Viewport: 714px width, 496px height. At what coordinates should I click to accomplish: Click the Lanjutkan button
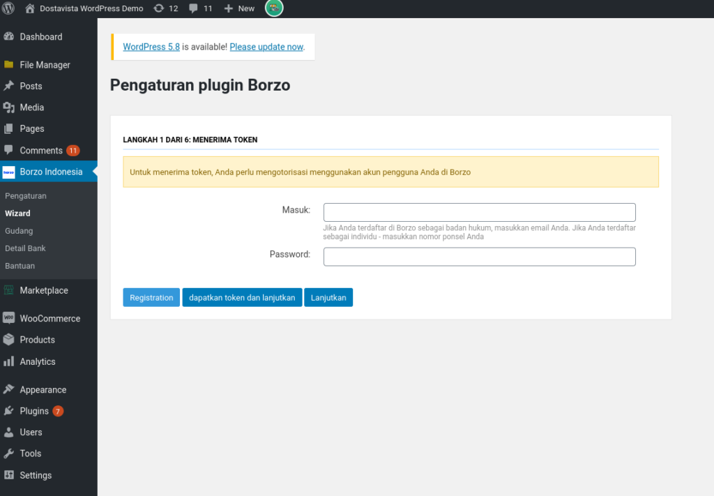(x=328, y=297)
